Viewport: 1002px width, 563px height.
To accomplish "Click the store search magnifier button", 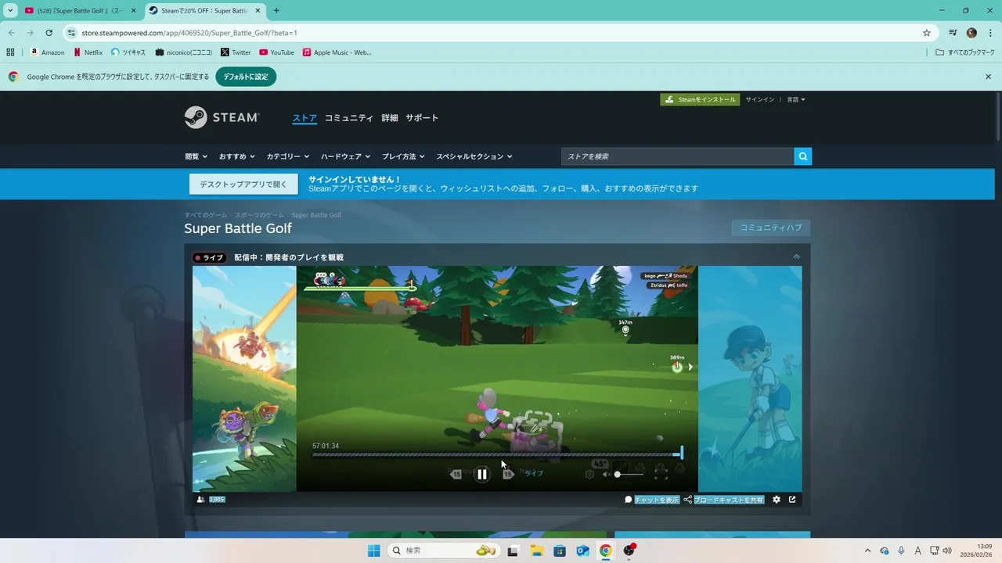I will [x=802, y=156].
